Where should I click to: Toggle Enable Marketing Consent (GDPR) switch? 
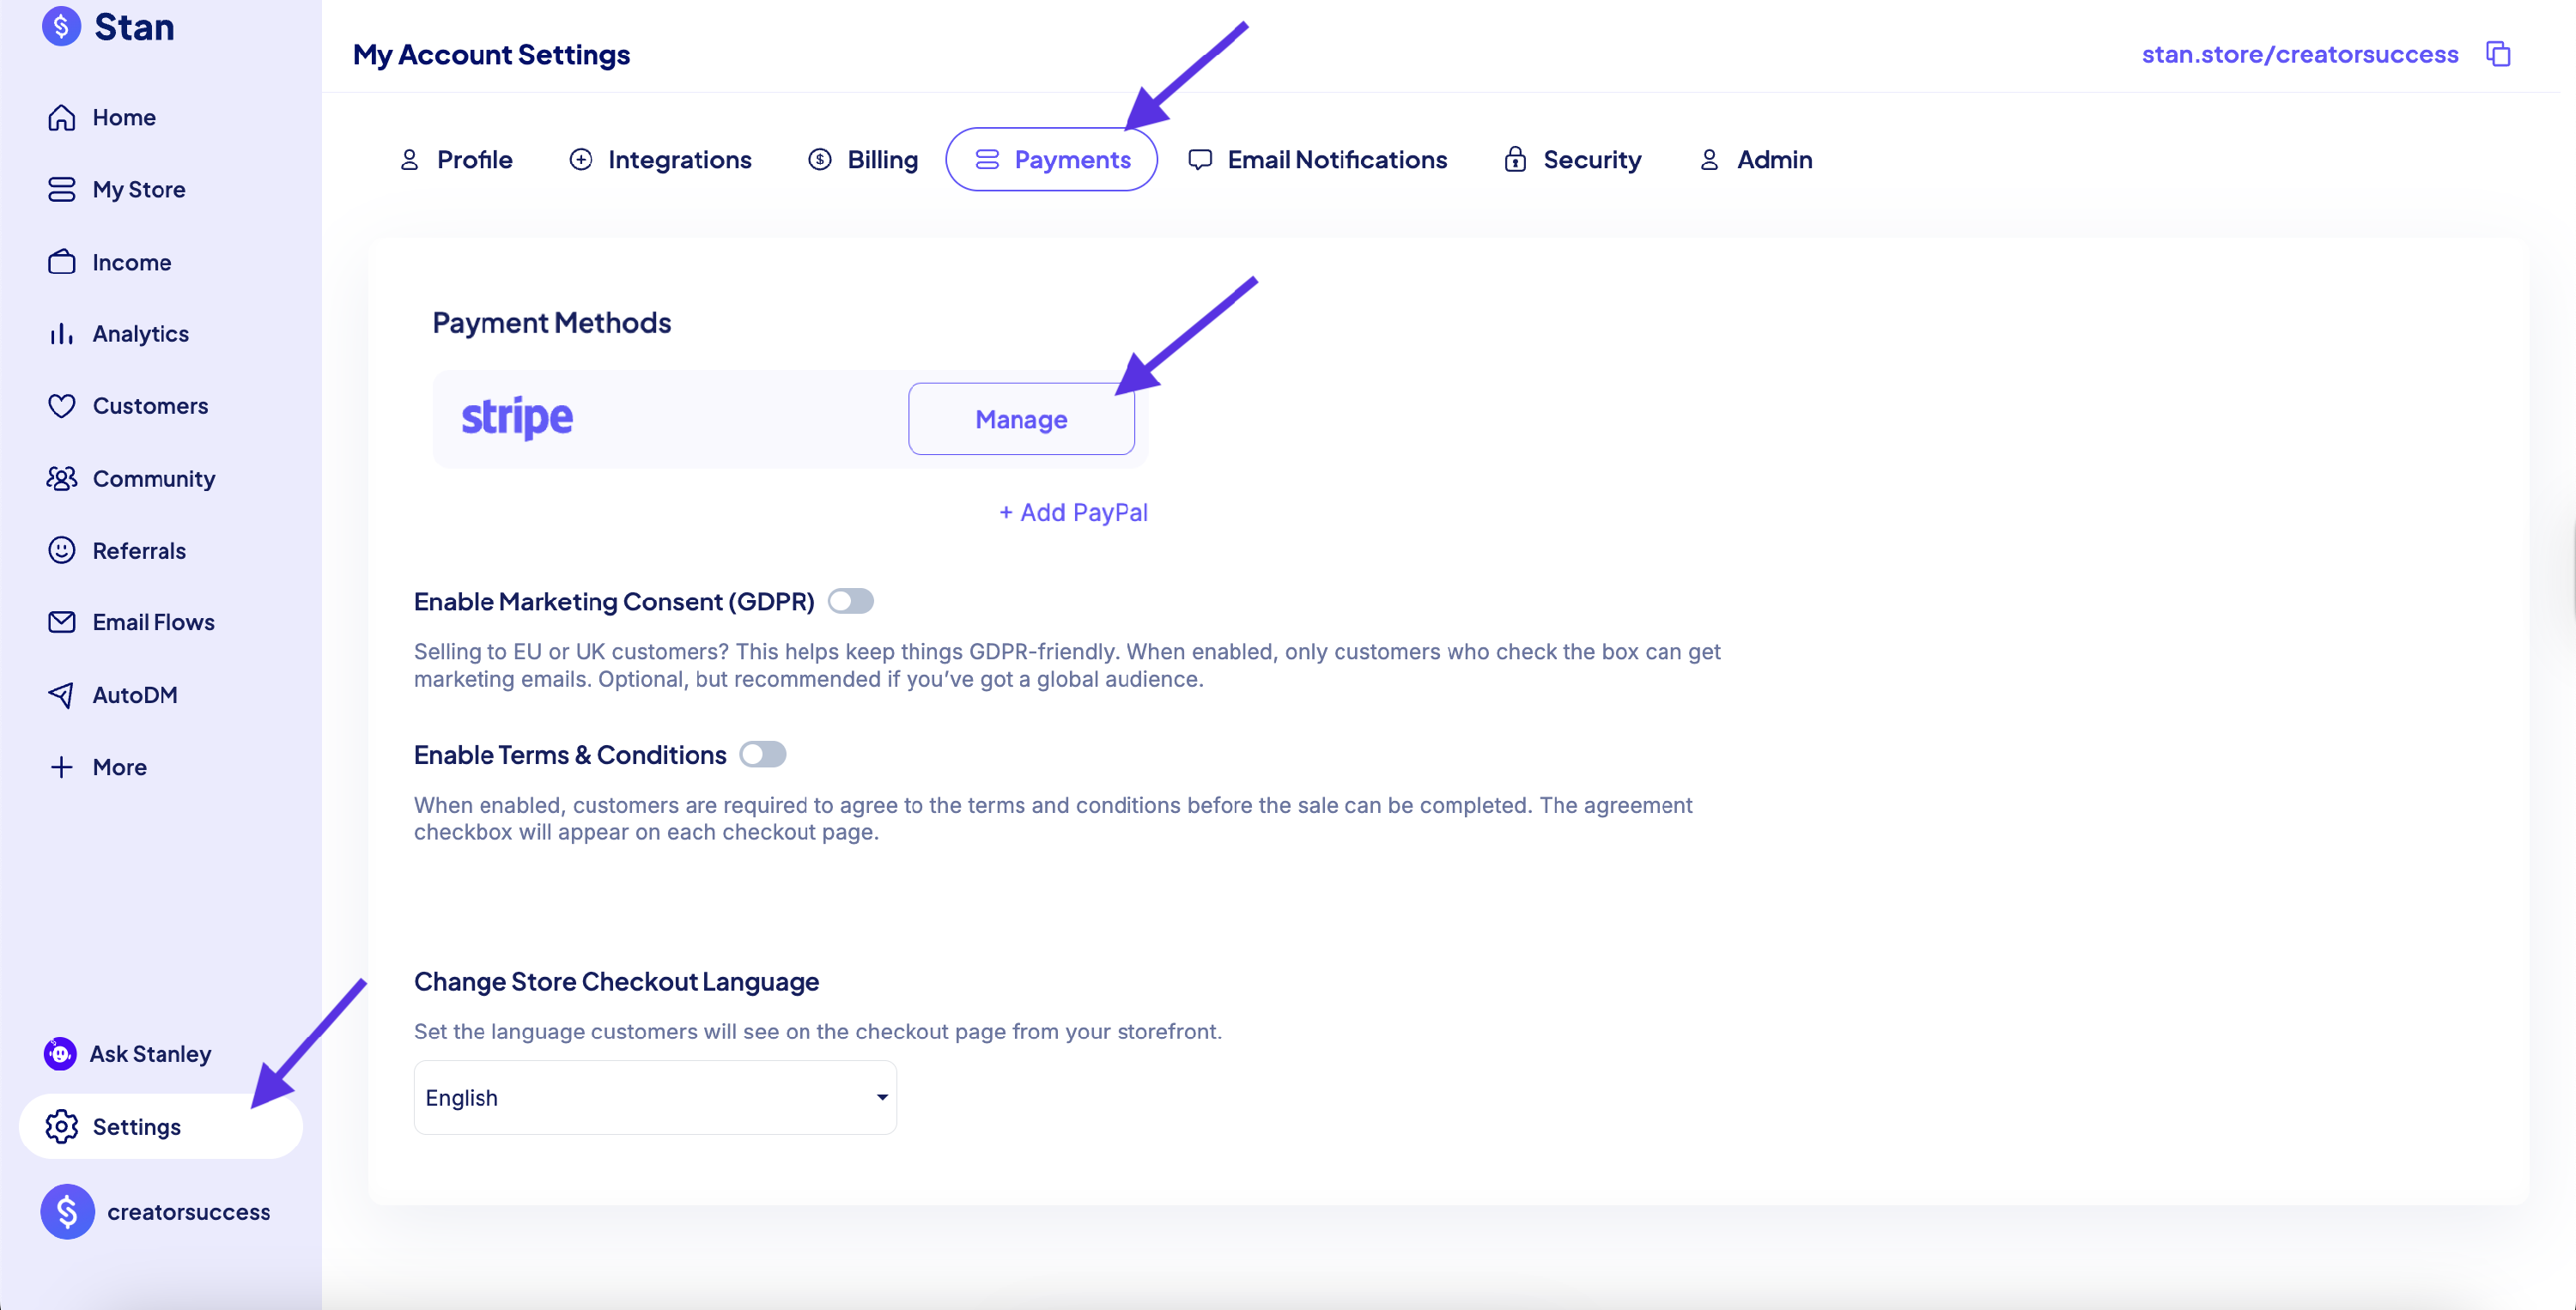point(851,601)
